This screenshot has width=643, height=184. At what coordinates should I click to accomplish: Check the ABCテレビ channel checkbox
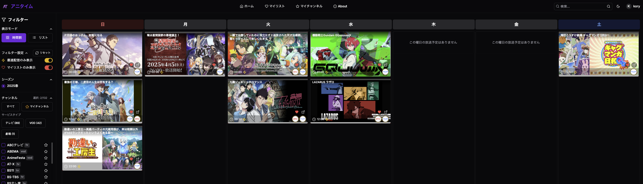(x=4, y=145)
